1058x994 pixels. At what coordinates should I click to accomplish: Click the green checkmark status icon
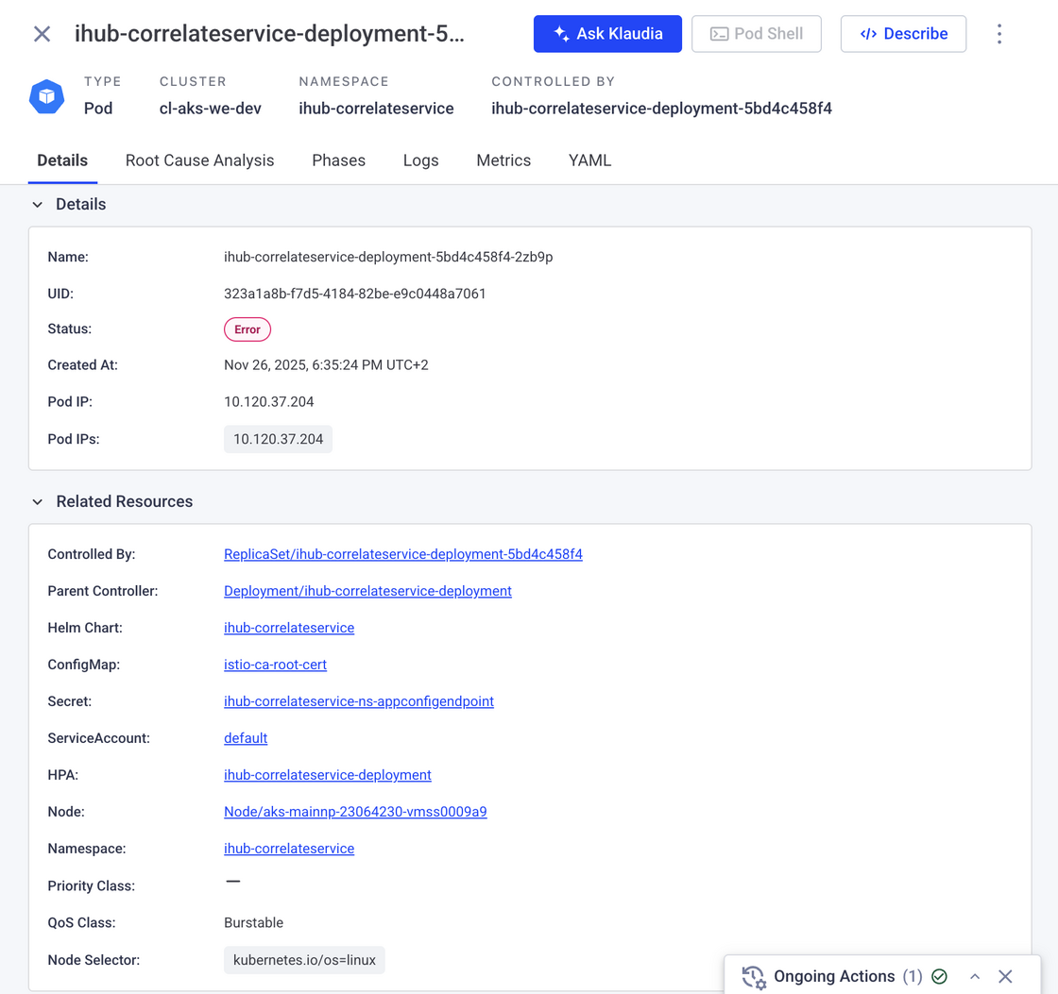tap(939, 977)
